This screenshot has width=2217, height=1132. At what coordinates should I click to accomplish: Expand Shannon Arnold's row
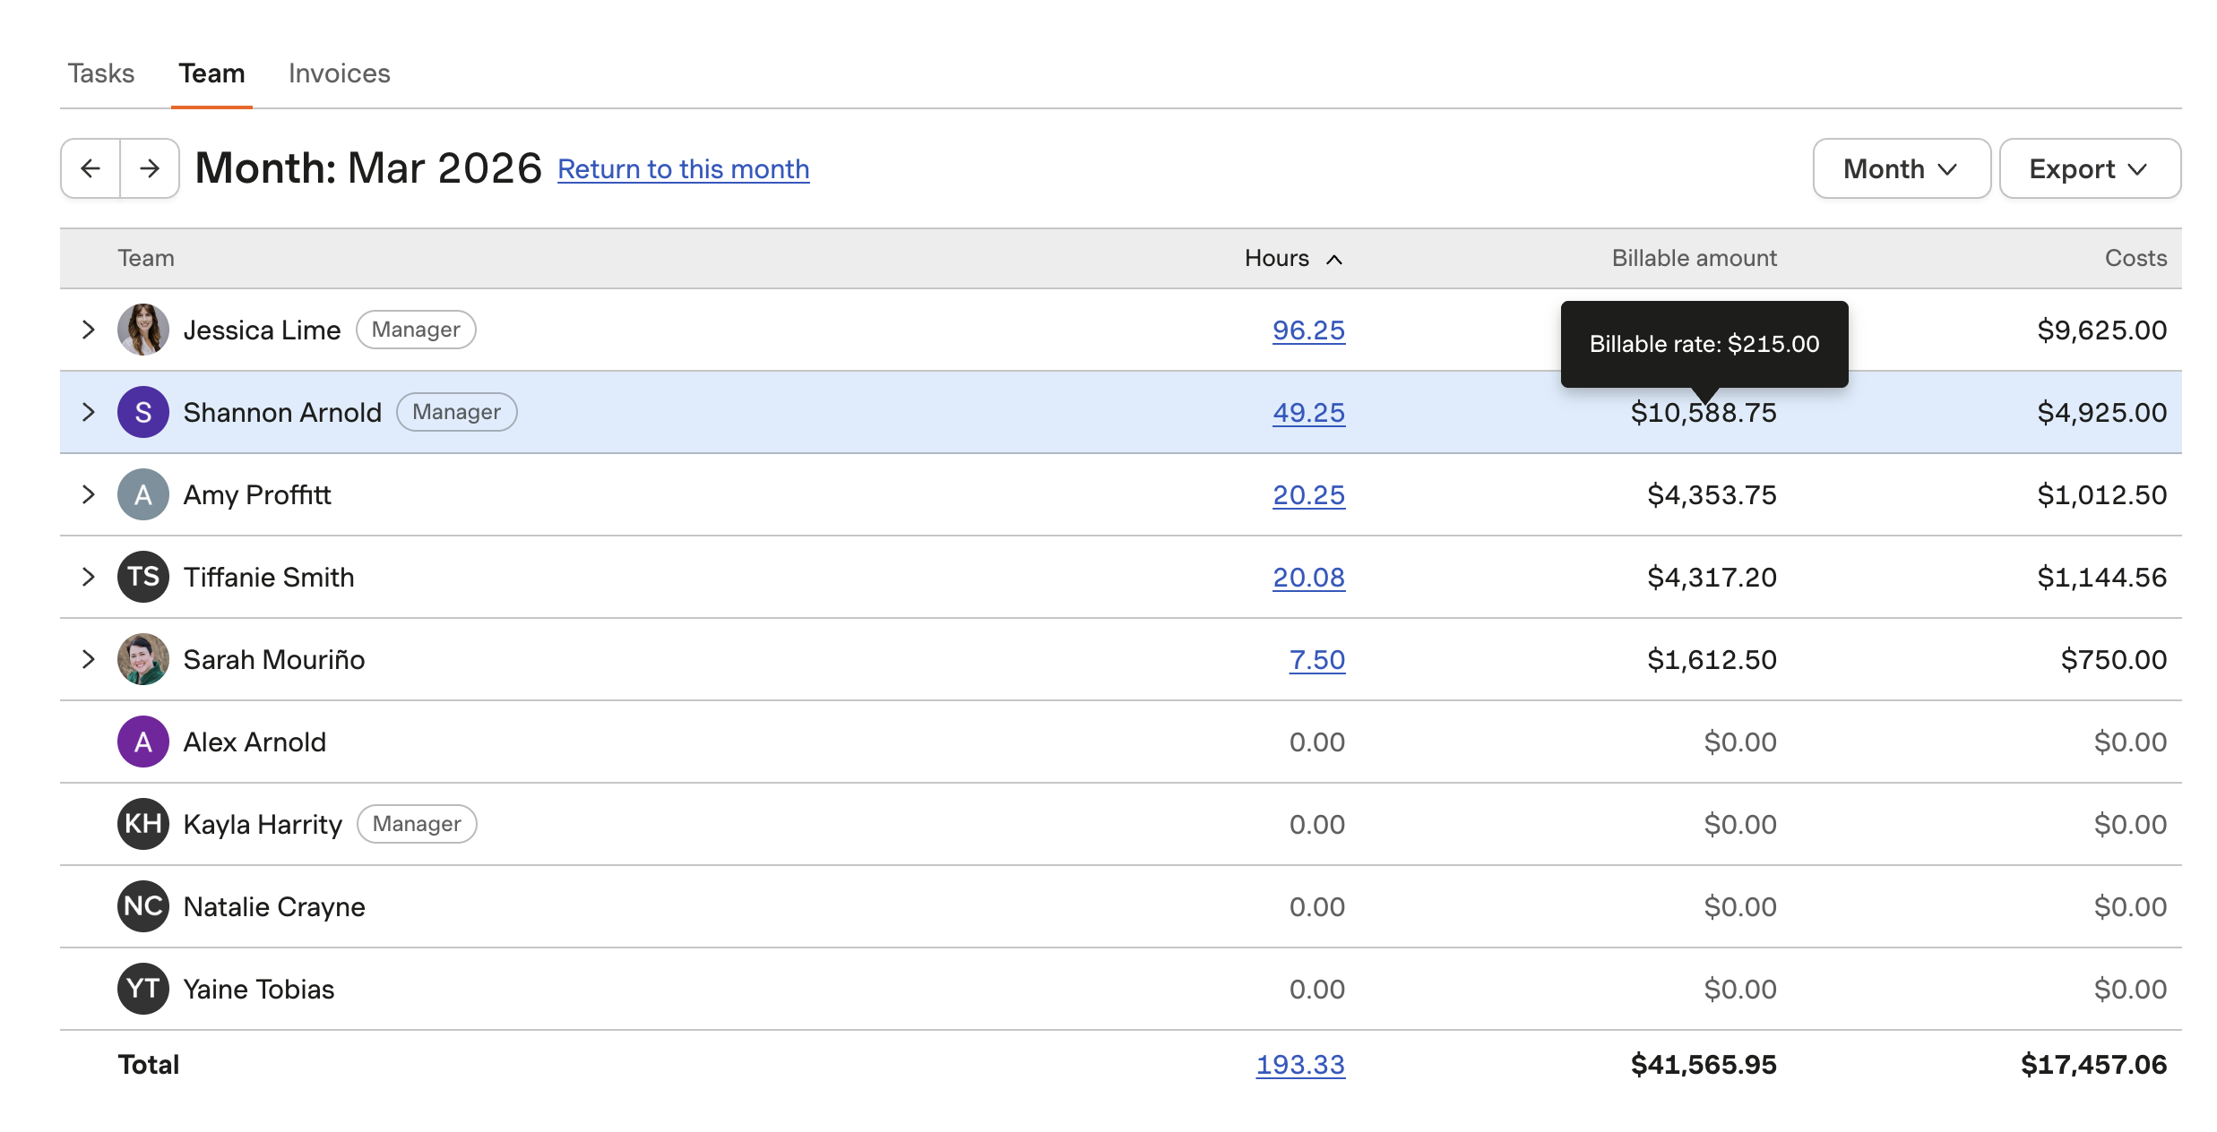tap(88, 412)
